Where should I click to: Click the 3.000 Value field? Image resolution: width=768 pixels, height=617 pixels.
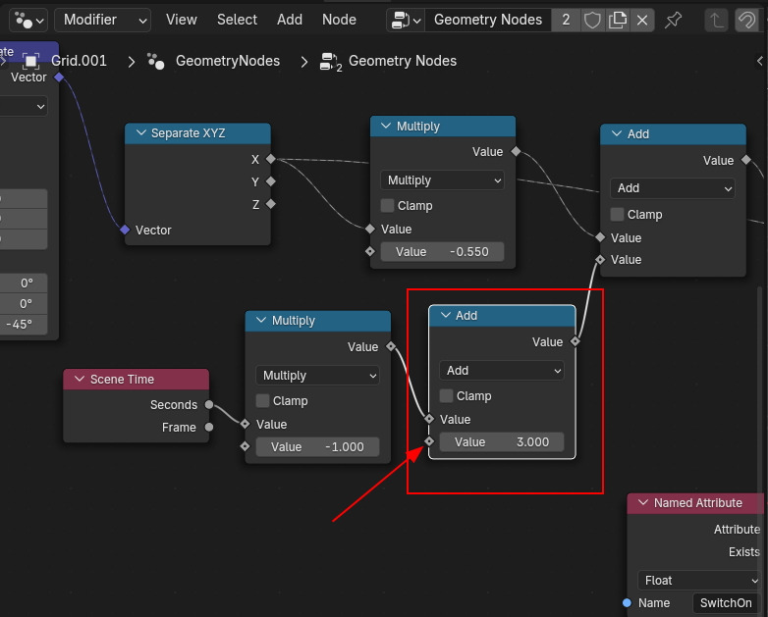[502, 441]
